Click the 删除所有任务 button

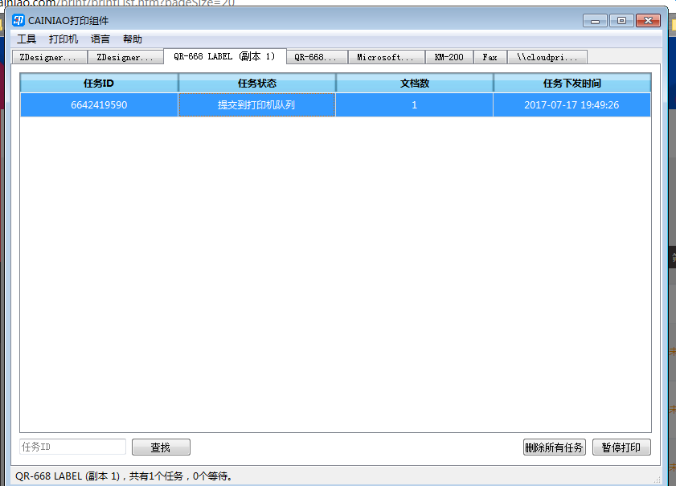[x=555, y=447]
